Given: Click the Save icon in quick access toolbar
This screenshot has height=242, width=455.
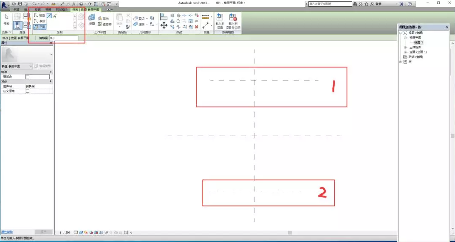Looking at the screenshot, I should click(x=20, y=3).
